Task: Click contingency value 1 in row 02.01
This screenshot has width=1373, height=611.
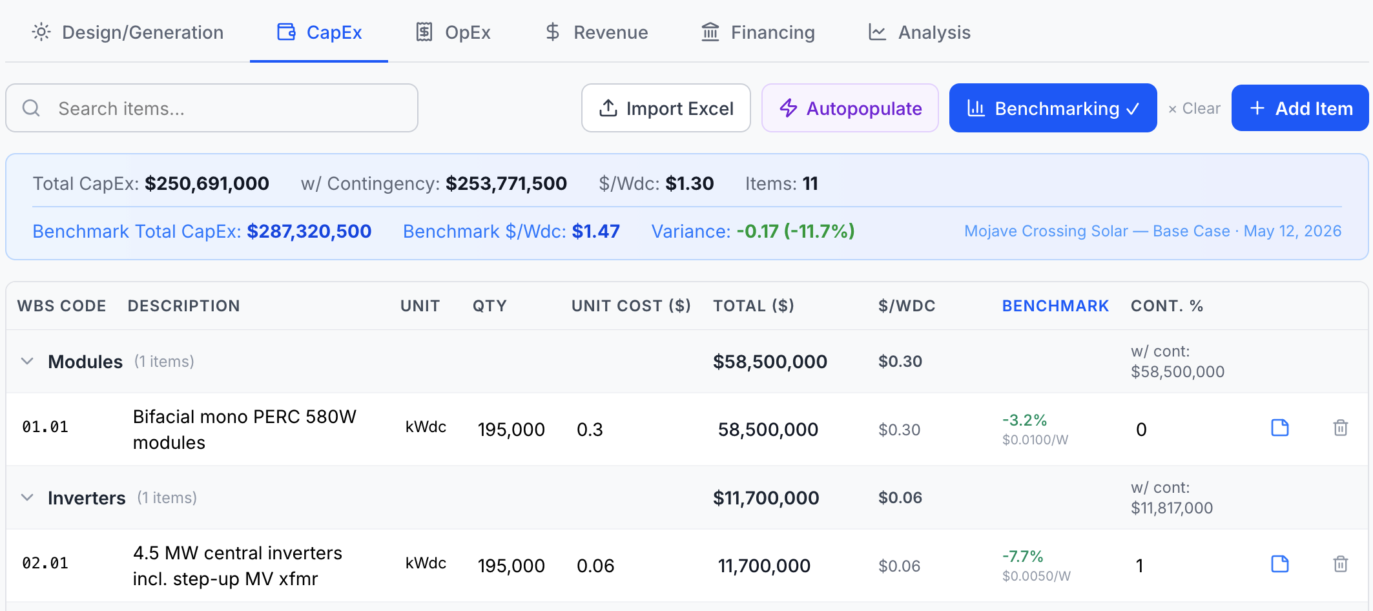Action: coord(1140,566)
